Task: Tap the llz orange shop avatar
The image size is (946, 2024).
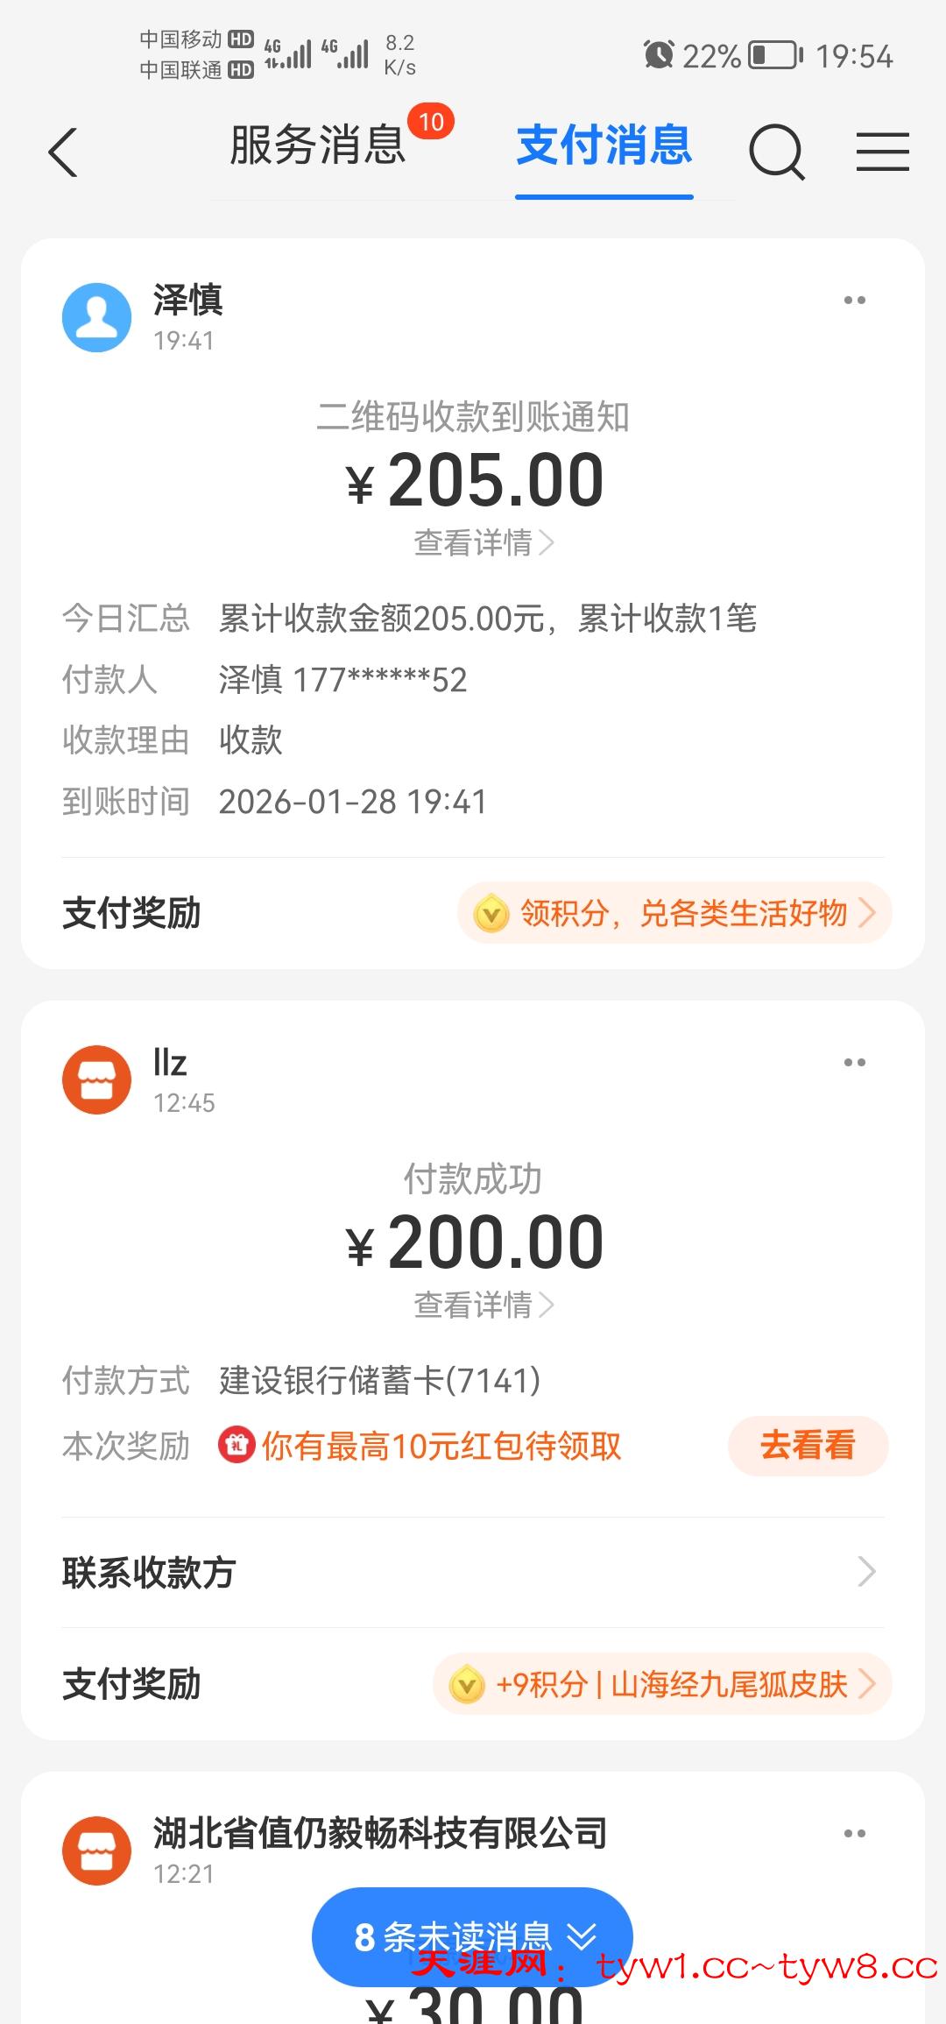Action: click(96, 1079)
